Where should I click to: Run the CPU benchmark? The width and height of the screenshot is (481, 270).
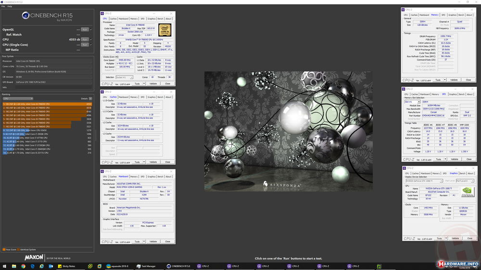(85, 39)
